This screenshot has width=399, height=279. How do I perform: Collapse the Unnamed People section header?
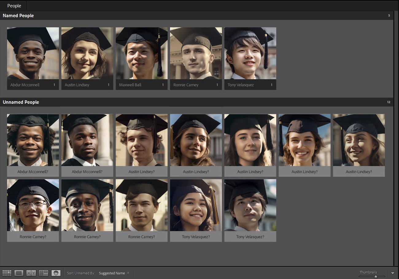click(x=21, y=102)
